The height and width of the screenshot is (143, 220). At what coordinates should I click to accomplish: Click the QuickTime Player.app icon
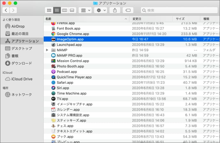[x=54, y=77]
